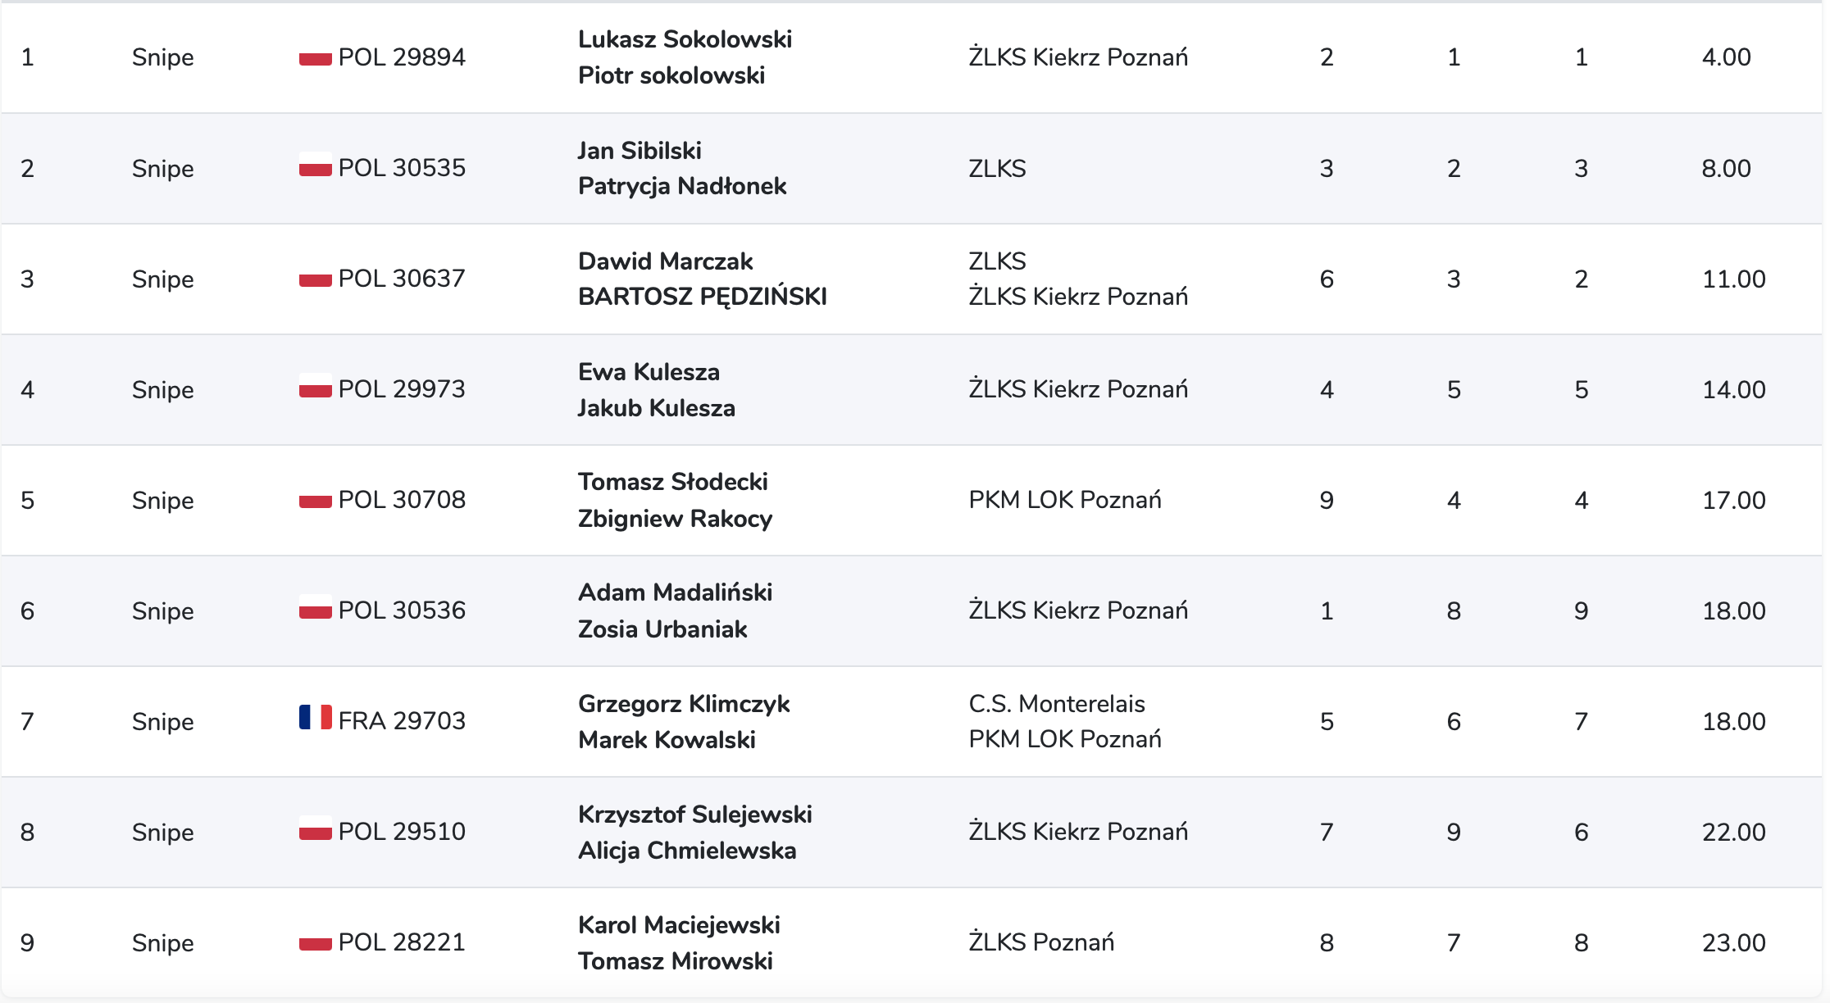
Task: Click the Polish flag beside POL 30535
Action: click(x=315, y=164)
